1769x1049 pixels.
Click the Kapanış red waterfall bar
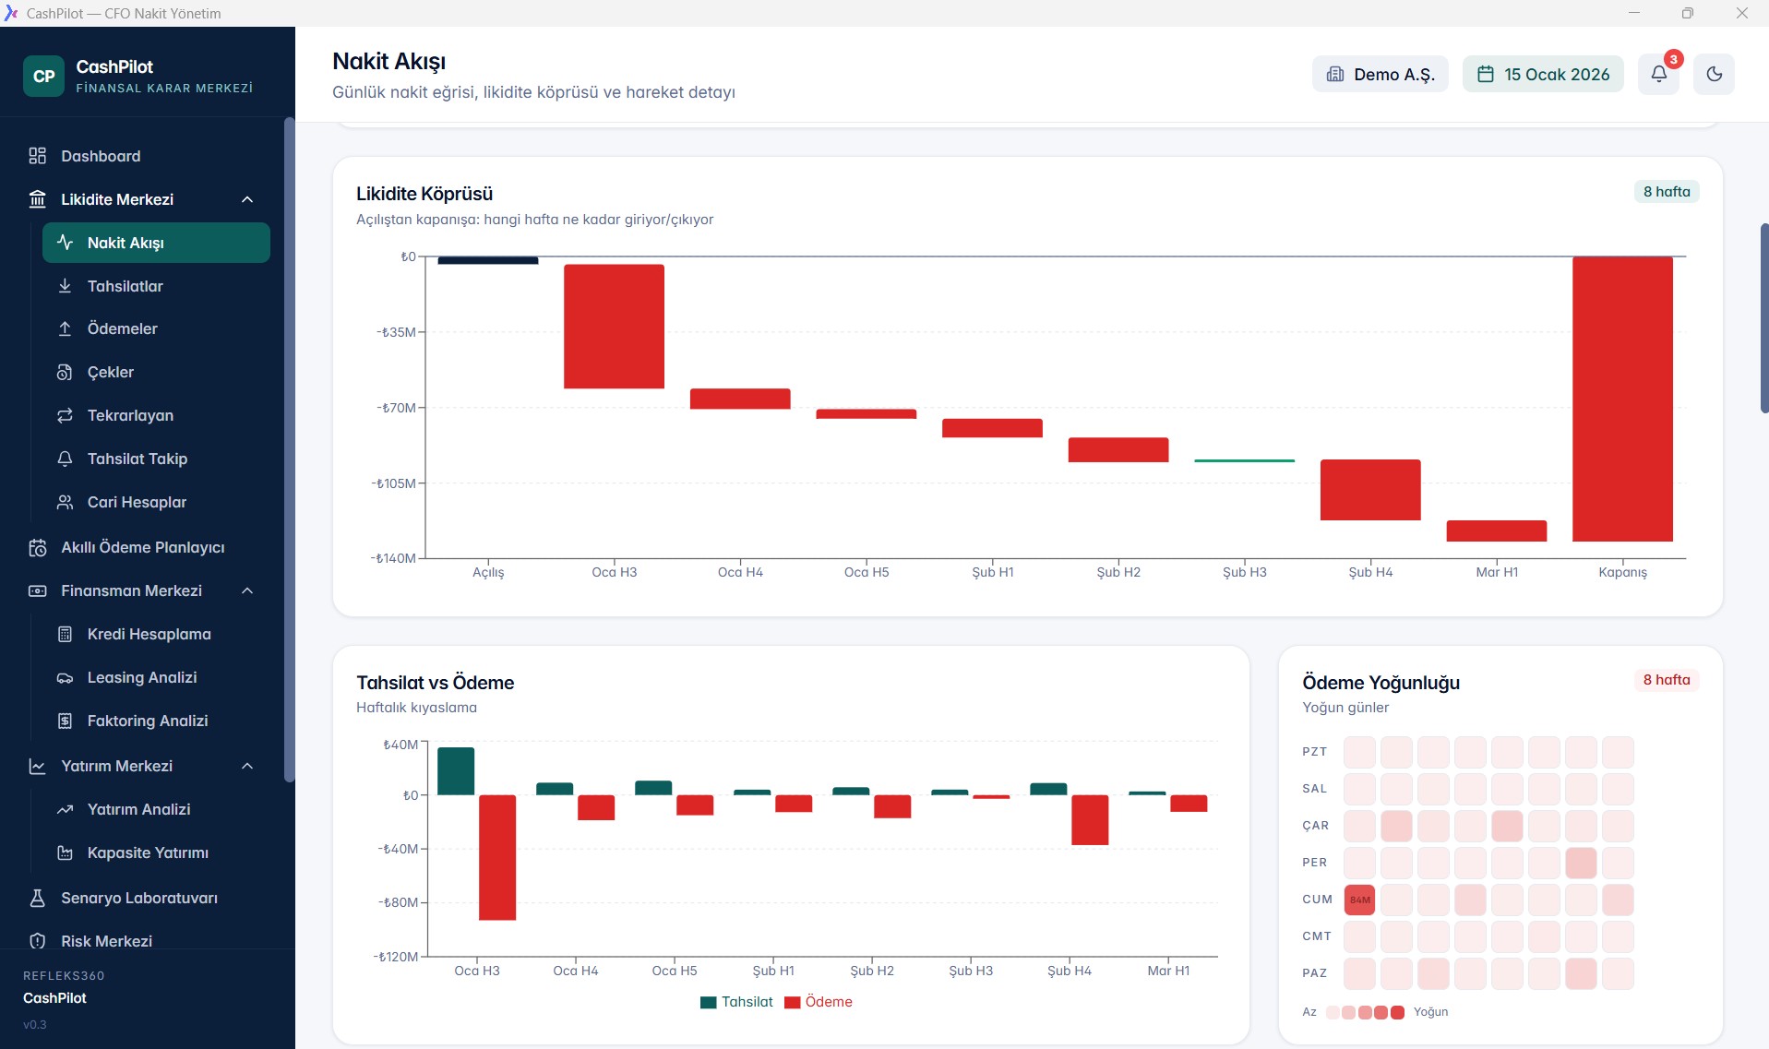1622,399
